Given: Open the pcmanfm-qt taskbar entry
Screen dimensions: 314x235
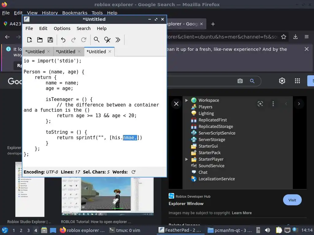Looking at the screenshot, I should pyautogui.click(x=229, y=230).
